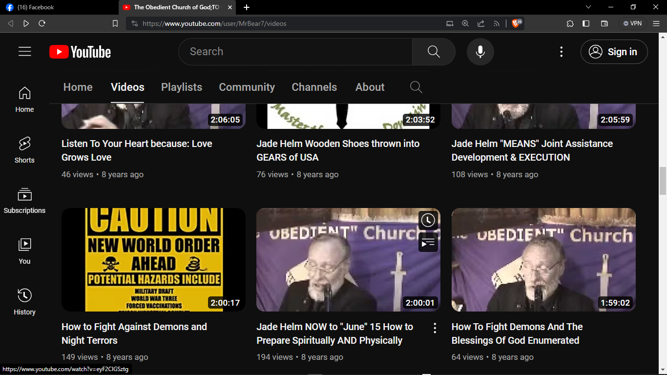Add Jade Helm NOW video to Watch later
The width and height of the screenshot is (667, 375).
tap(428, 220)
